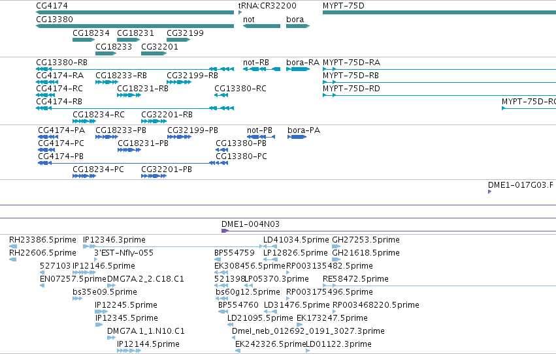Select the IP12144.5prime EST label
Viewport: 556px width, 354px height.
click(148, 345)
